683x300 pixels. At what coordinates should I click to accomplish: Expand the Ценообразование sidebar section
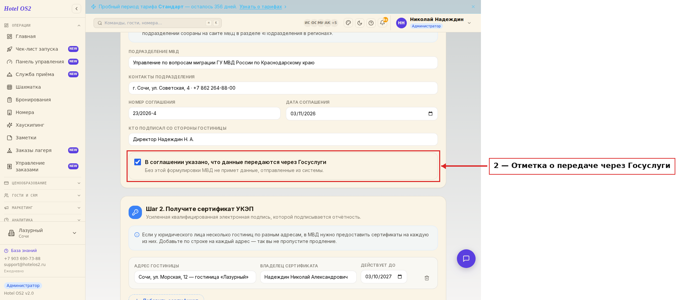[42, 183]
